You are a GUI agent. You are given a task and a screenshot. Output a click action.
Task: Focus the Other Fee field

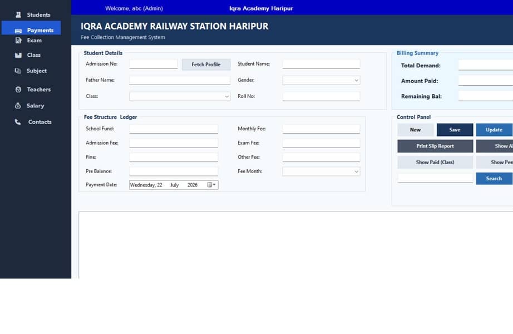(321, 157)
